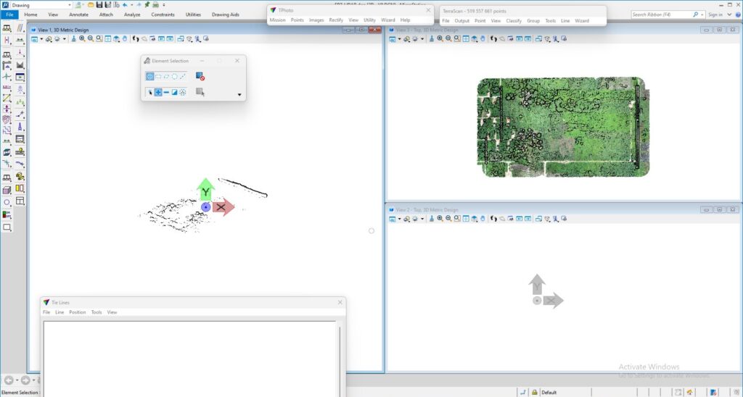Open TerraScan Classify menu
The height and width of the screenshot is (397, 743).
point(514,21)
